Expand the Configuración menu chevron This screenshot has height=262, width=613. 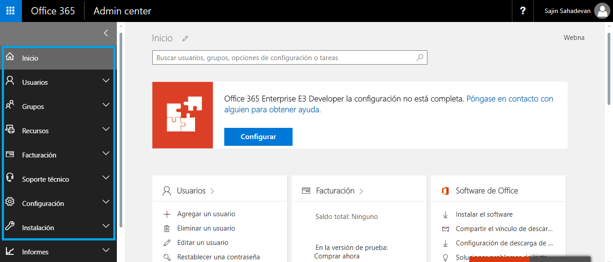(x=106, y=202)
